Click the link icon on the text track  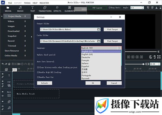click(3, 77)
